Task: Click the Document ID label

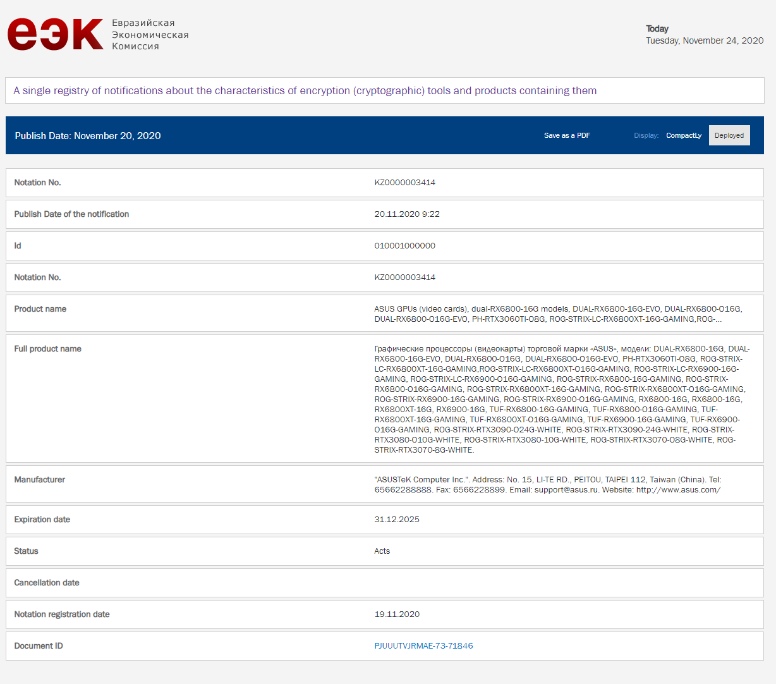Action: [x=39, y=645]
